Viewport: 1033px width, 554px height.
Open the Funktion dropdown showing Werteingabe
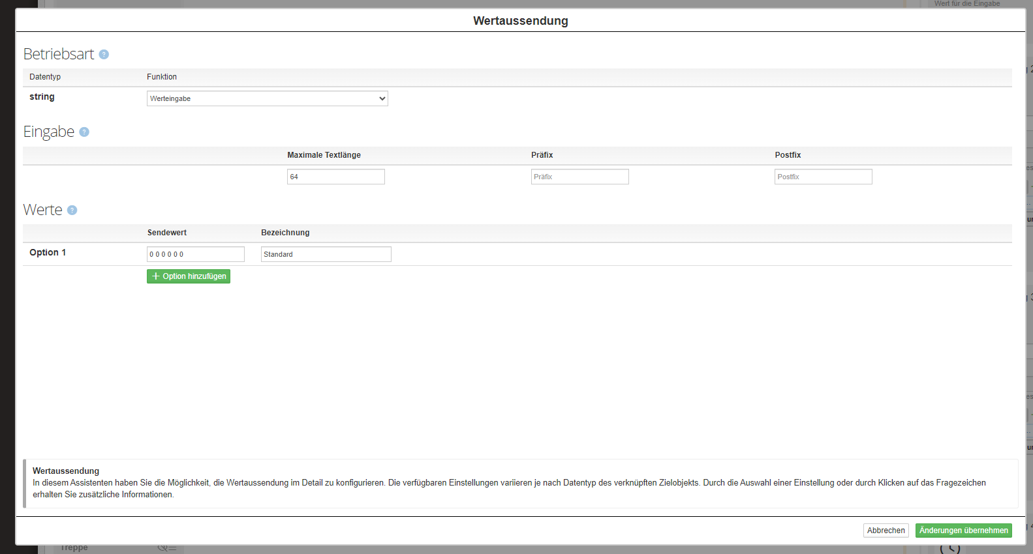[x=267, y=98]
